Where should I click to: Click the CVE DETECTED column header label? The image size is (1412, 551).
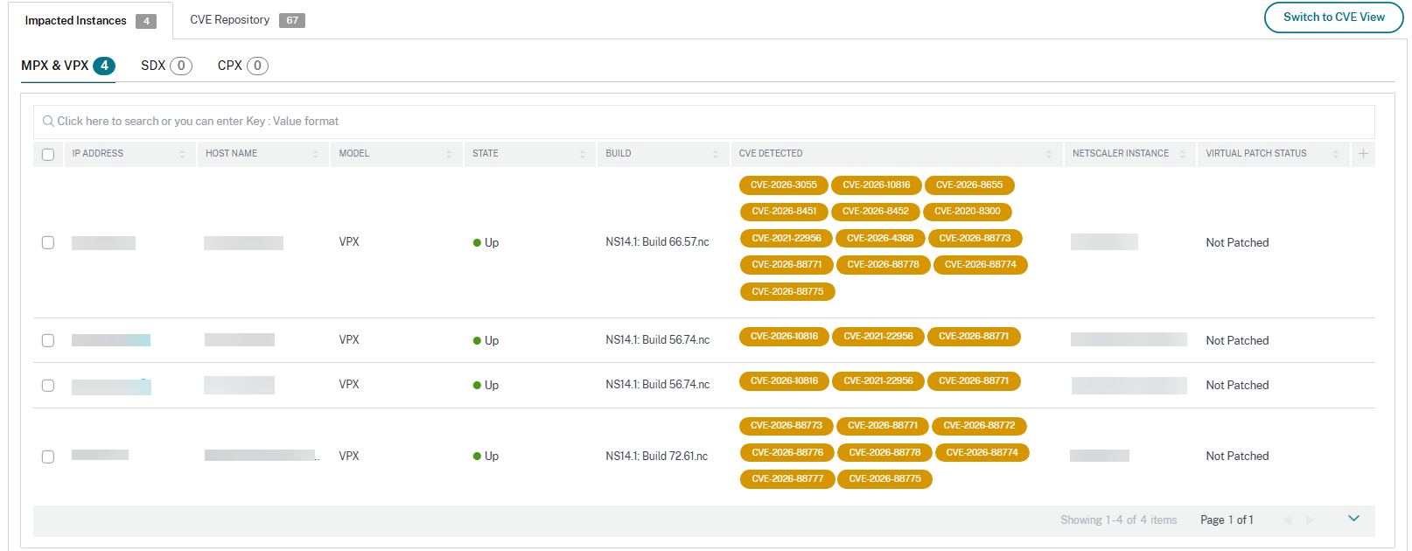771,154
